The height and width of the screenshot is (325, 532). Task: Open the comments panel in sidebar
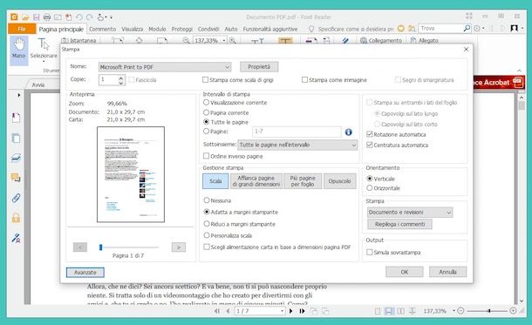tap(16, 178)
